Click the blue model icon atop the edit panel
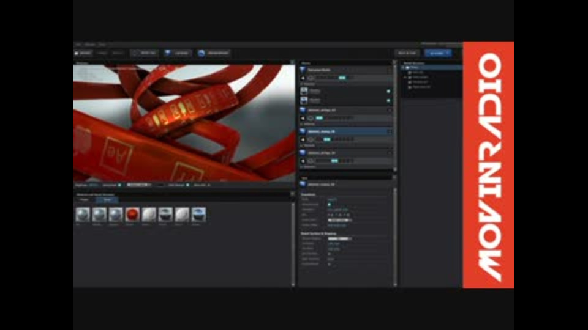The width and height of the screenshot is (588, 330). click(x=303, y=184)
